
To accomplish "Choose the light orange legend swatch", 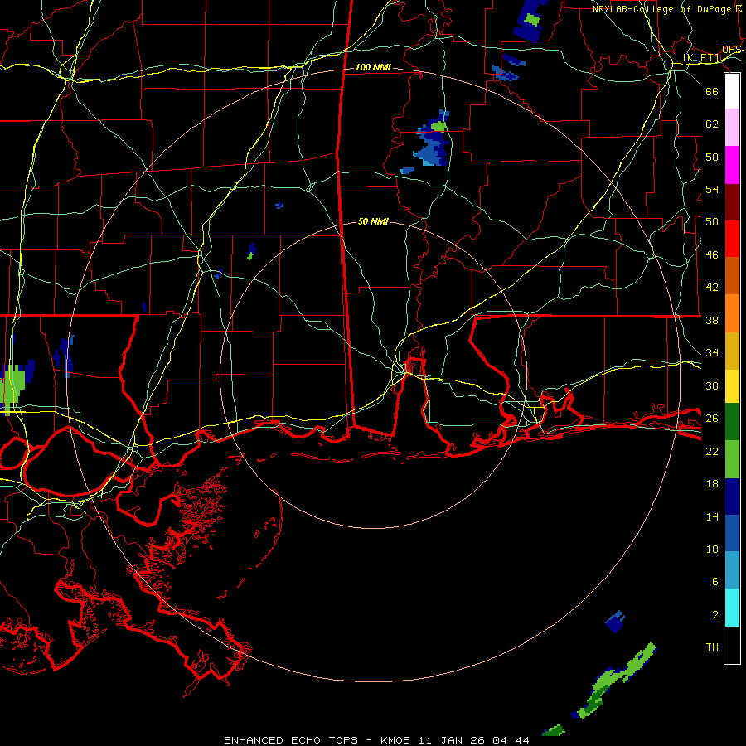I will tap(732, 313).
